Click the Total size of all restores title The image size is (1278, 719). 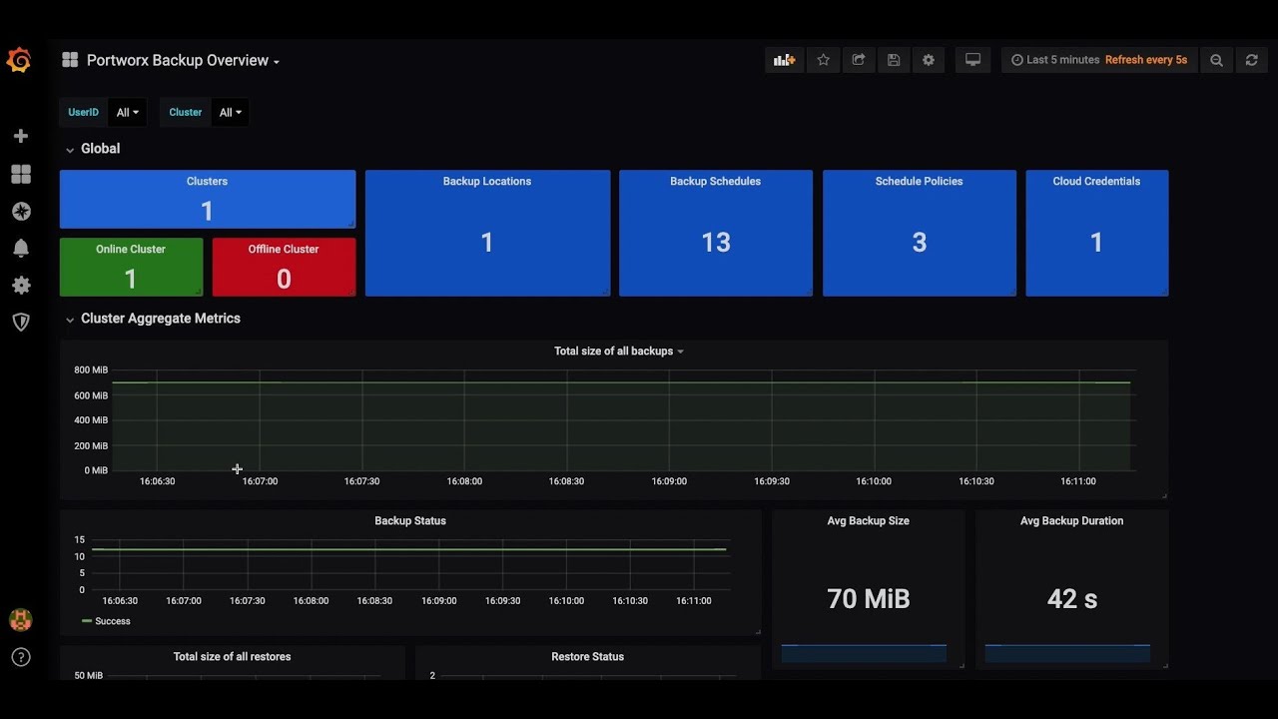tap(233, 657)
